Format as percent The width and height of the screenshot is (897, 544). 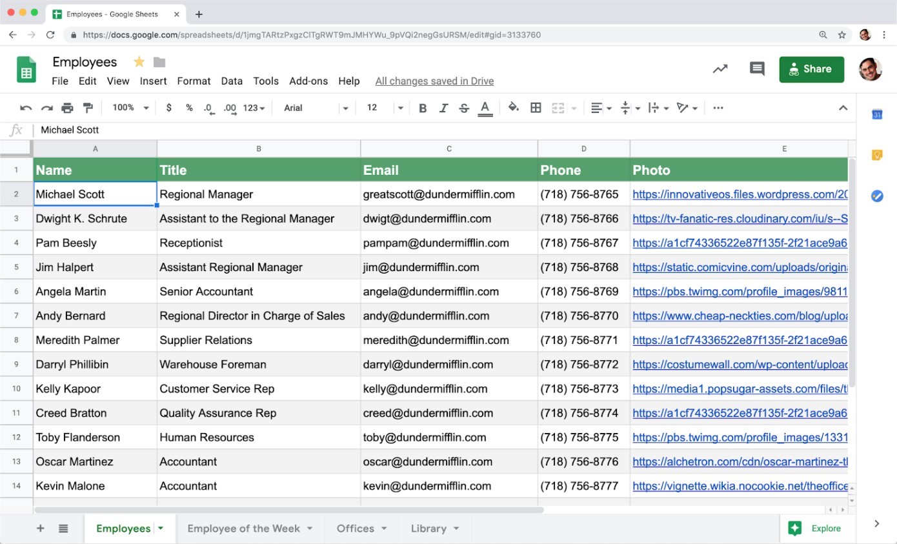coord(189,108)
